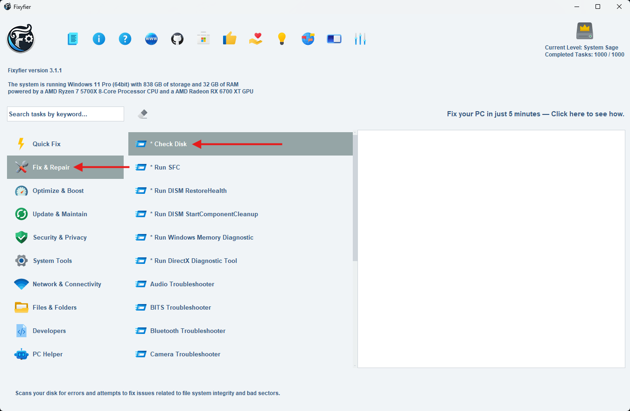Click the Fixyfier logo icon
Viewport: 630px width, 411px height.
(21, 39)
